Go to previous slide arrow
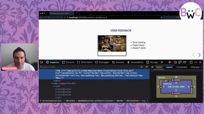This screenshot has width=204, height=114. point(193,55)
